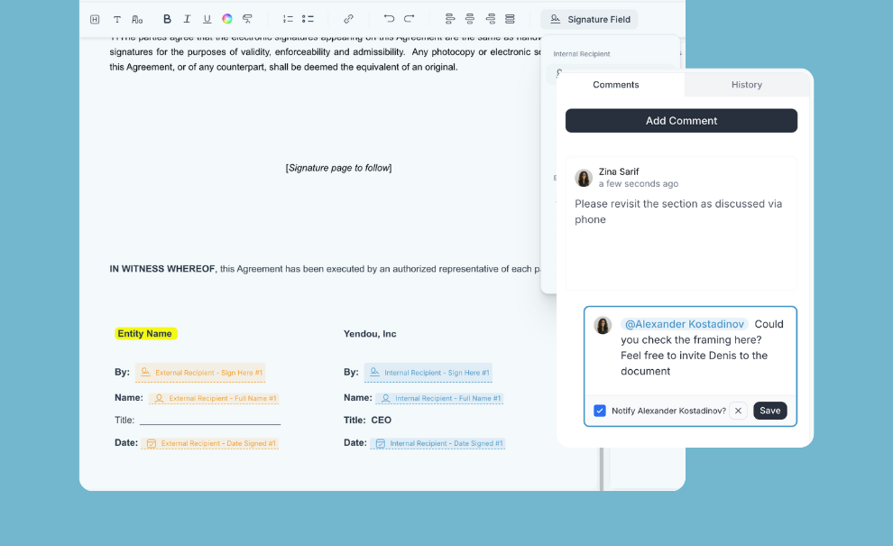Uncheck Notify Alexander Kostadinov checkbox
This screenshot has width=893, height=546.
click(600, 411)
